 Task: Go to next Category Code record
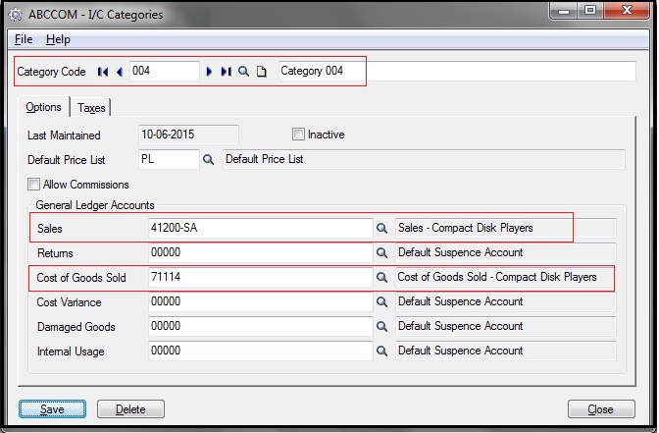(x=210, y=72)
